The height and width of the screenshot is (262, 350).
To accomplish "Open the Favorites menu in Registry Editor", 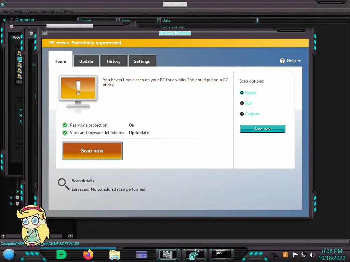I will (x=50, y=12).
